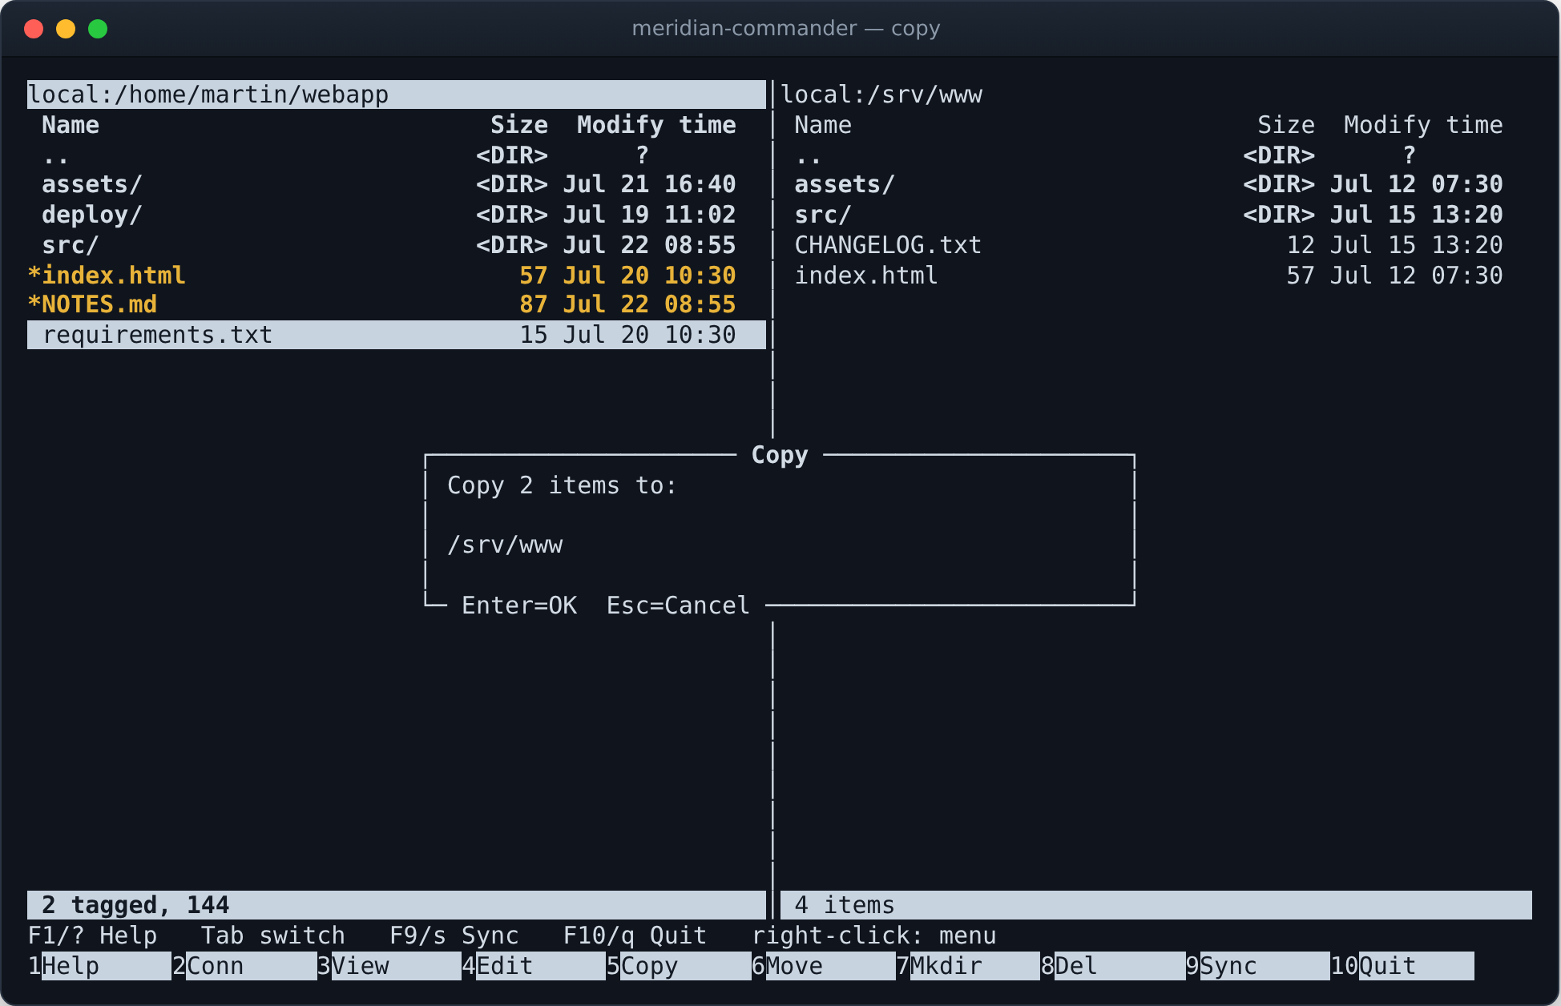This screenshot has width=1561, height=1006.
Task: Click Modify time column header in right panel
Action: coord(1423,125)
